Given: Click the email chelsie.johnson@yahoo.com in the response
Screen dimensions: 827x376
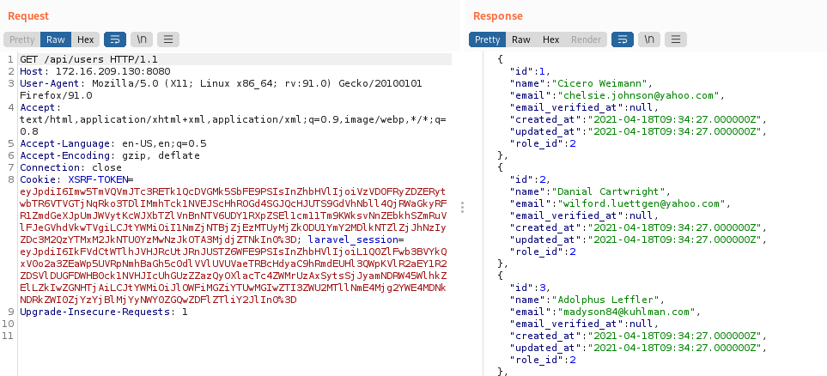Looking at the screenshot, I should [635, 95].
